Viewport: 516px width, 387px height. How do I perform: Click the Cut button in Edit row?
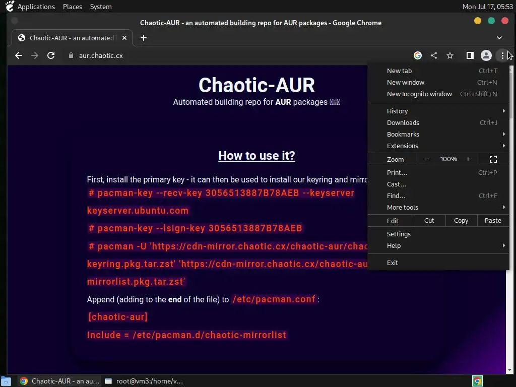coord(429,221)
